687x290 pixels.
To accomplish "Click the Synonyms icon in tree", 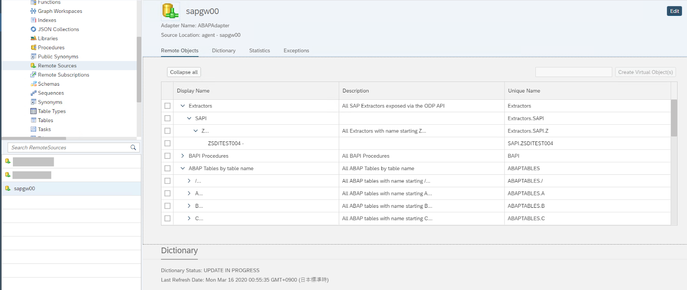I will click(33, 102).
